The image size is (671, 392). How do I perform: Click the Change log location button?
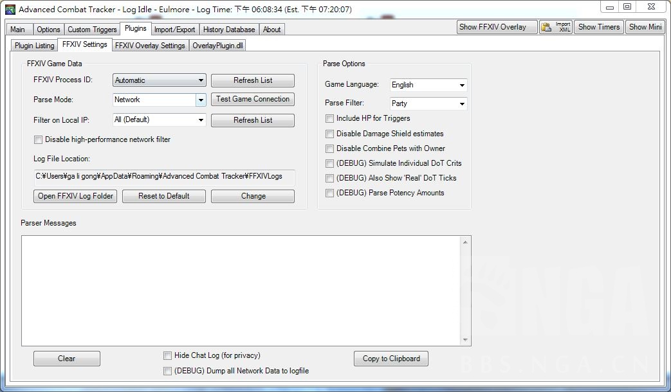click(x=253, y=196)
